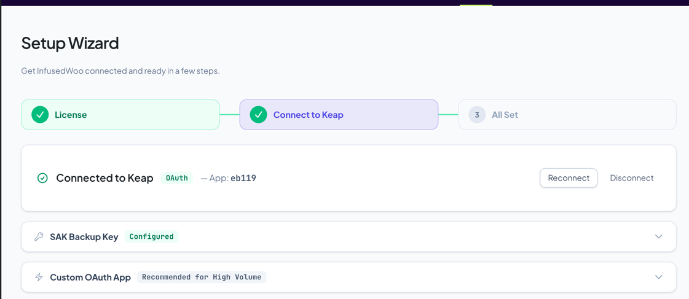Click the lightning bolt icon beside Custom OAuth App
Screen dimensions: 689x299
tap(39, 277)
